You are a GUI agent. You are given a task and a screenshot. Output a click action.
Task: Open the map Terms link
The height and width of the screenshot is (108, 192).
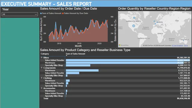tap(186, 46)
